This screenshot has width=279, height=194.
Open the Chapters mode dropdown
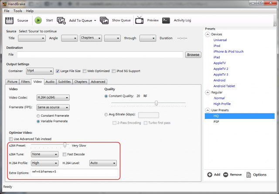(91, 38)
